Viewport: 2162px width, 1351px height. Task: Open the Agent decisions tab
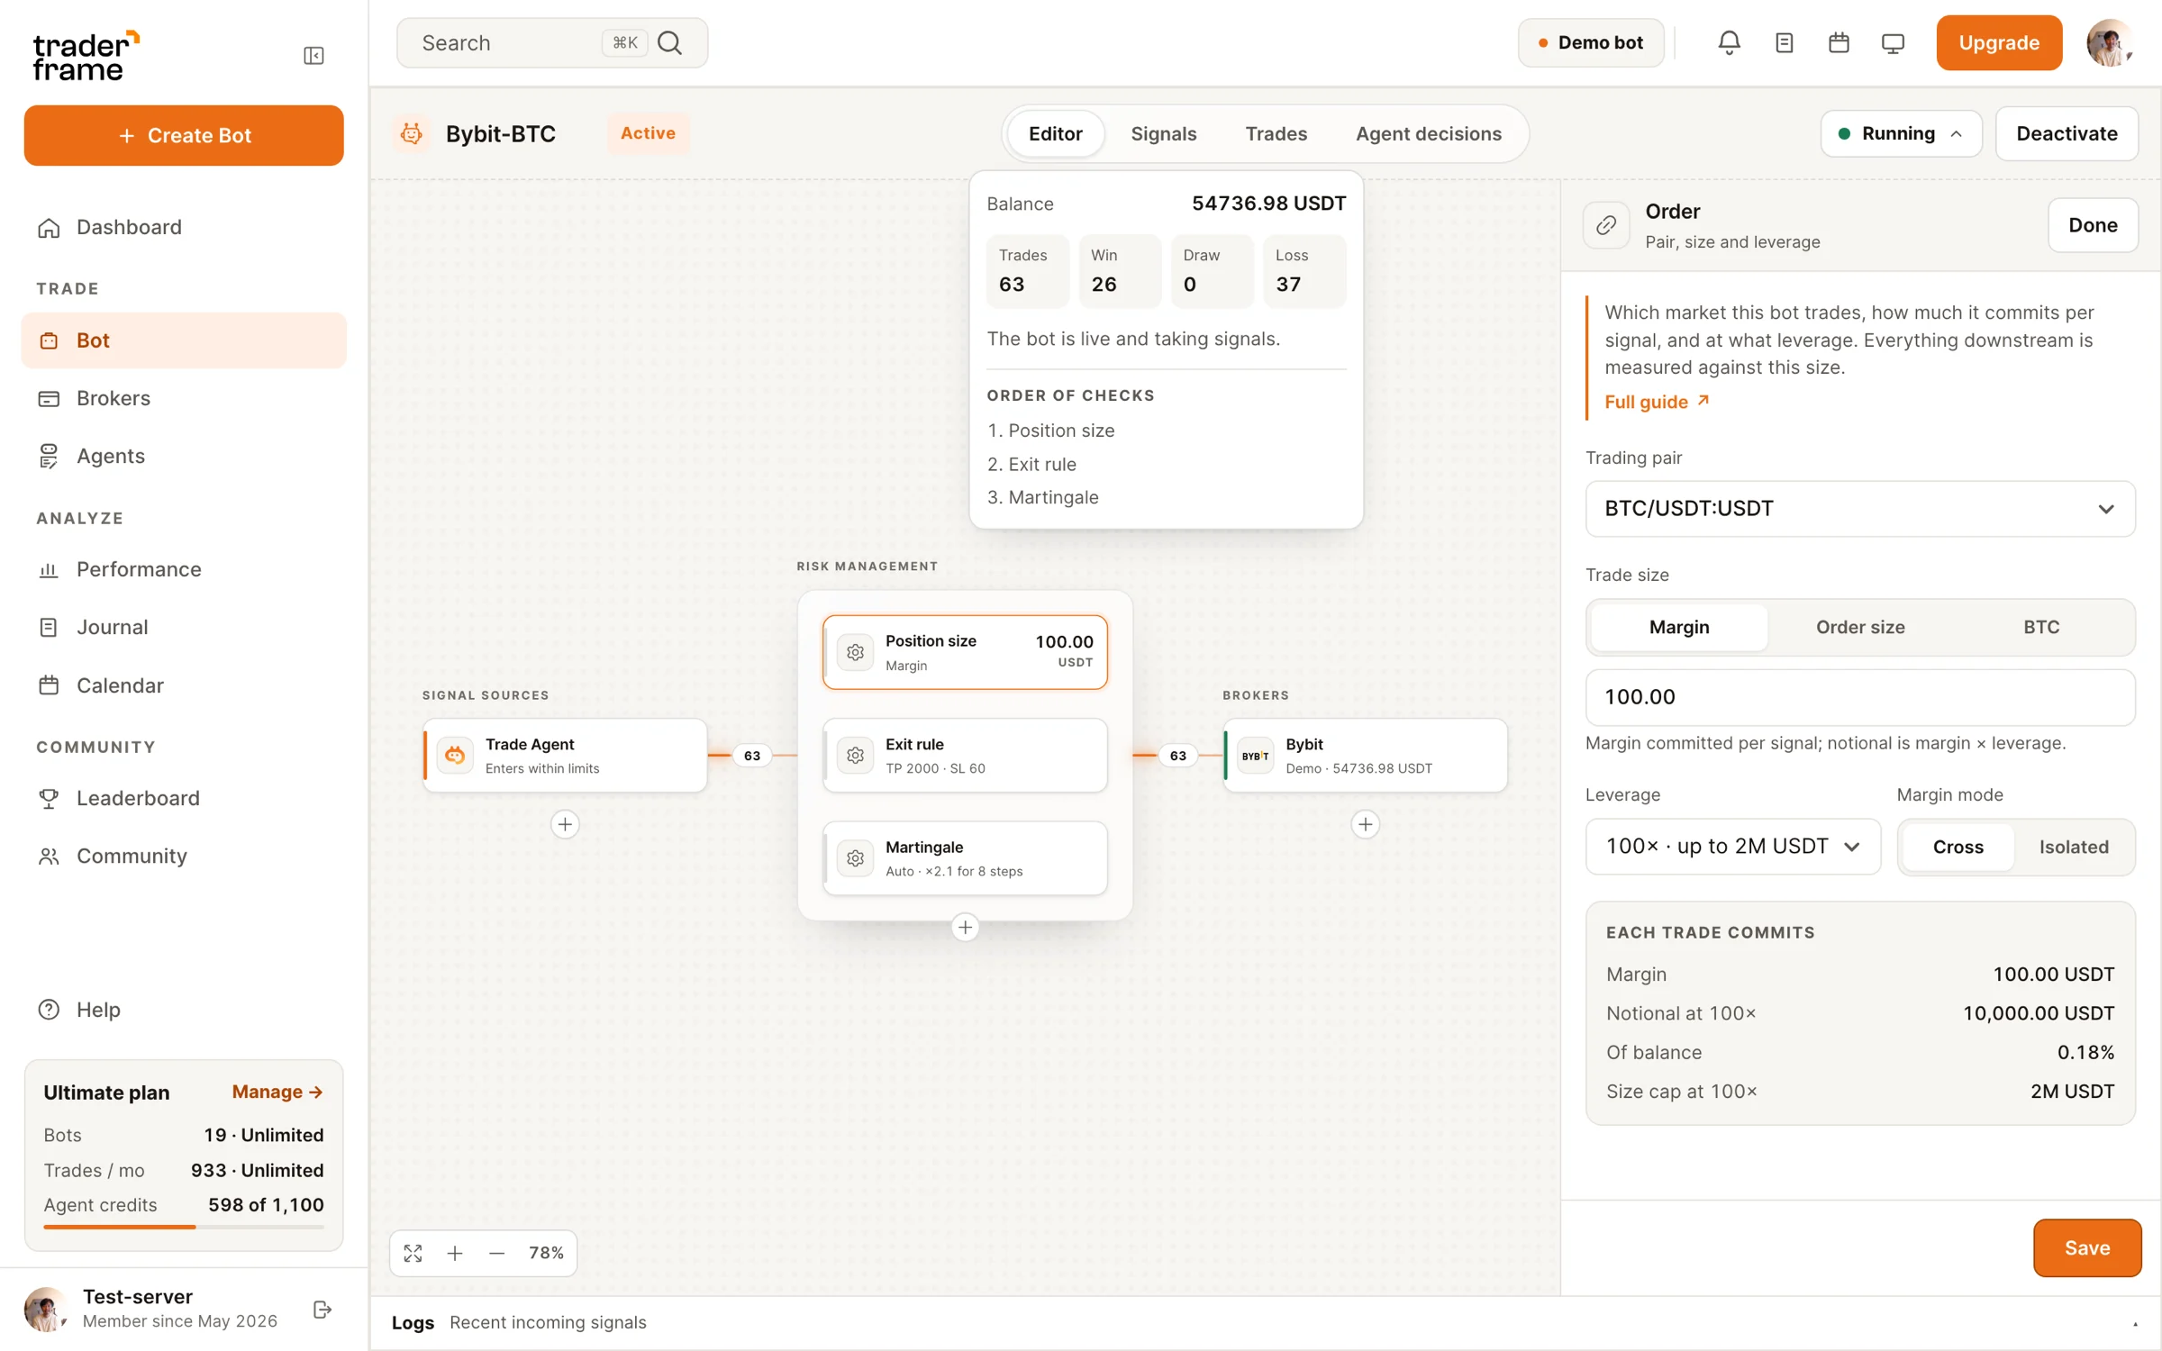[1429, 133]
